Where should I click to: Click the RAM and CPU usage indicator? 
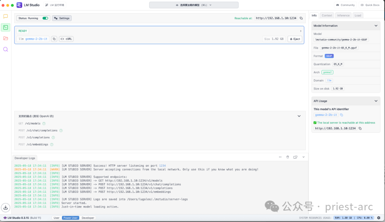354,218
